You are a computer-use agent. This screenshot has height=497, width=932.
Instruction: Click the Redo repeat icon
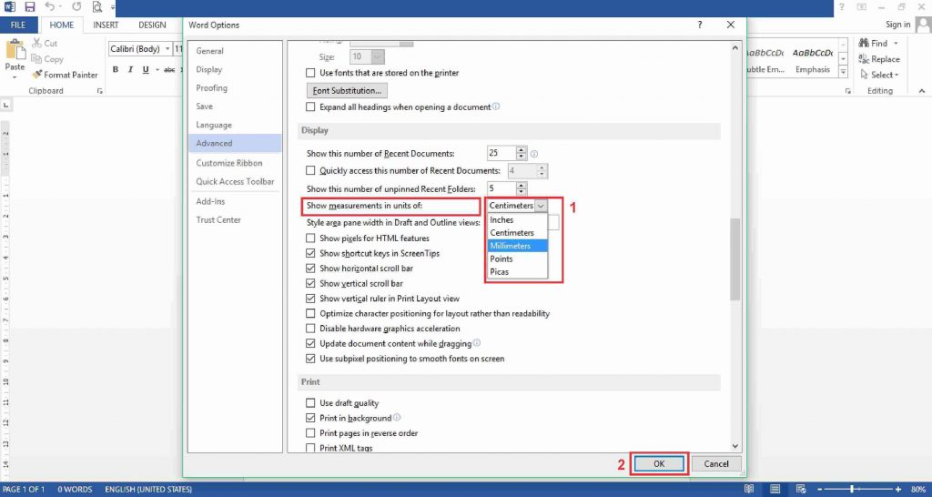tap(76, 7)
